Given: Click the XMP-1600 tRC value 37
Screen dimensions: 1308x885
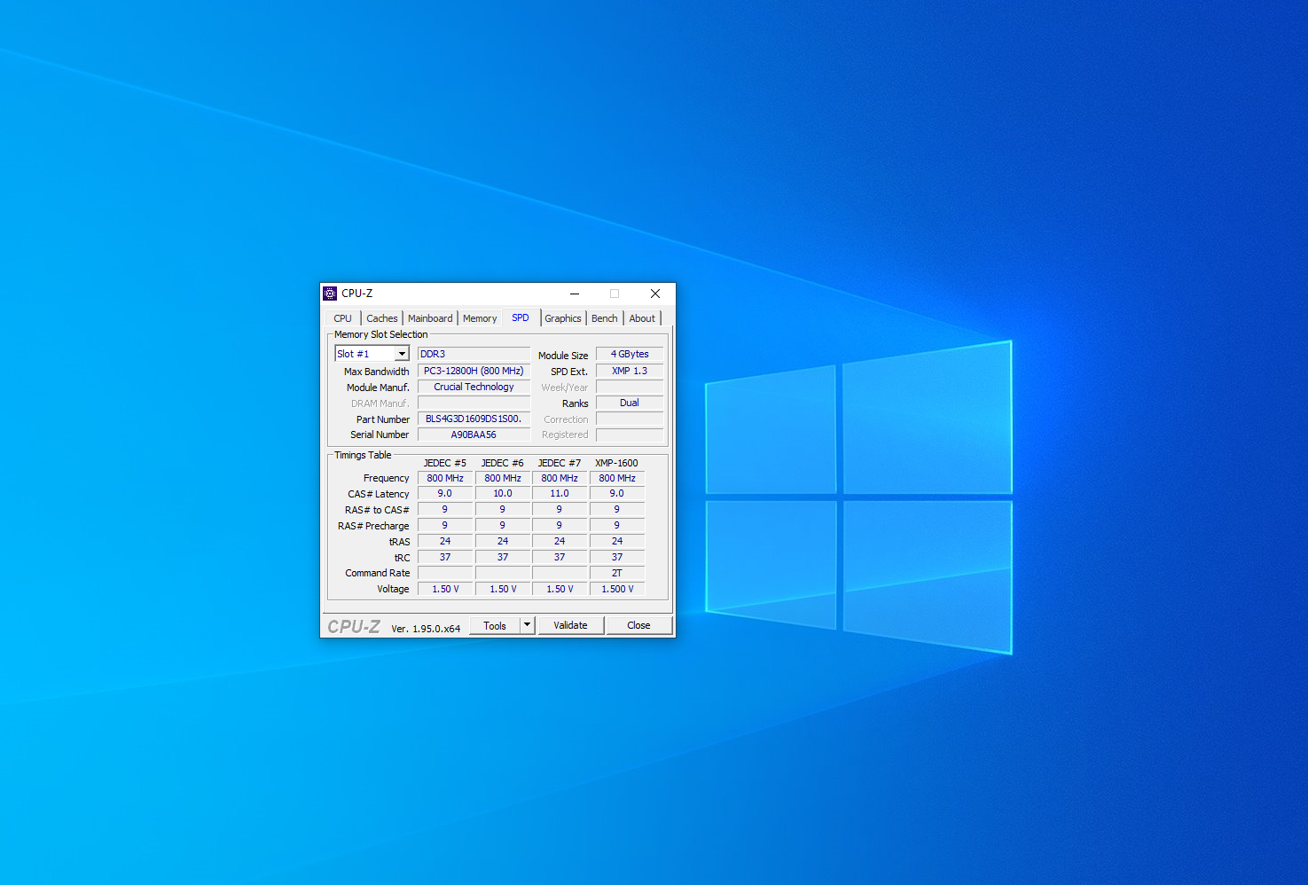Looking at the screenshot, I should click(x=617, y=557).
